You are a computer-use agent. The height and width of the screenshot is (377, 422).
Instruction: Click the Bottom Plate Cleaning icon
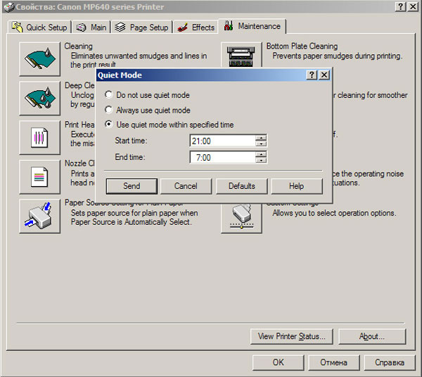[x=241, y=55]
